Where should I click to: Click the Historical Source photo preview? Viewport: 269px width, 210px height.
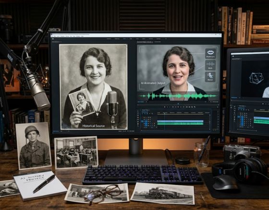pos(93,86)
